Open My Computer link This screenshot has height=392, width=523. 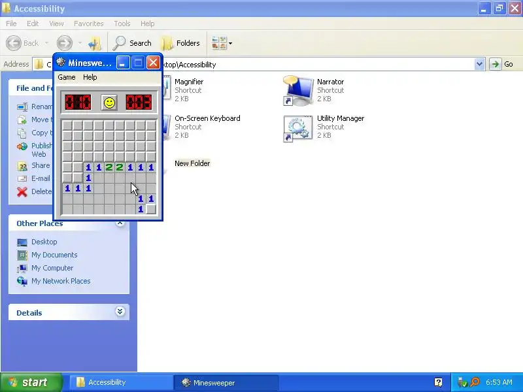(52, 268)
